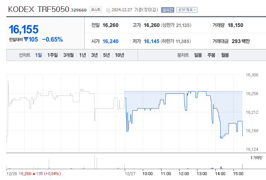This screenshot has width=266, height=180.
Task: Switch chart to 5년 range
Action: click(x=106, y=55)
